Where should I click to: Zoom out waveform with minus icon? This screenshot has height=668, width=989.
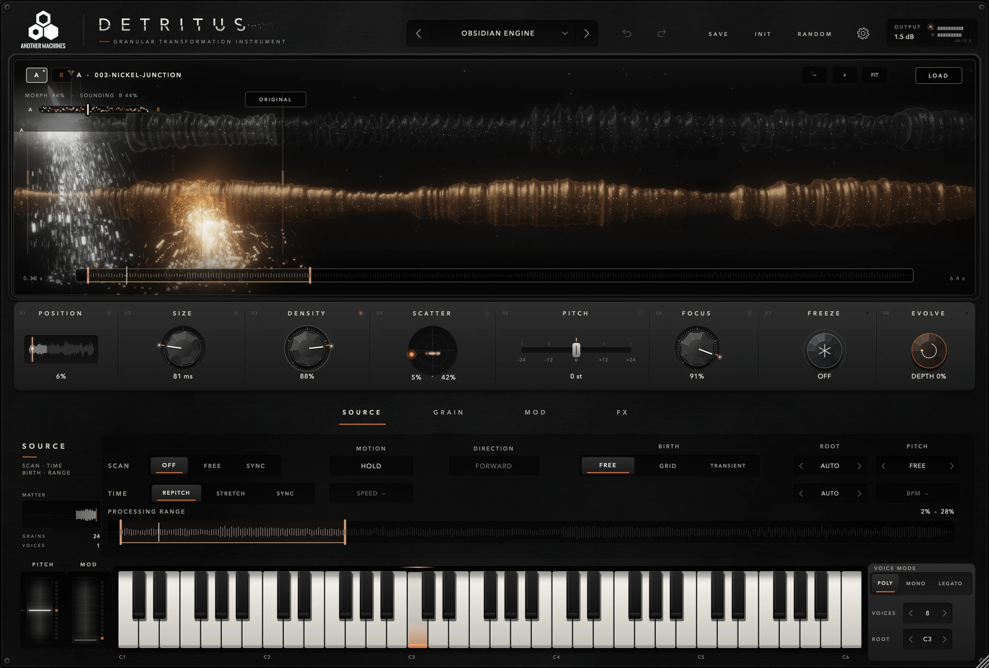(815, 75)
